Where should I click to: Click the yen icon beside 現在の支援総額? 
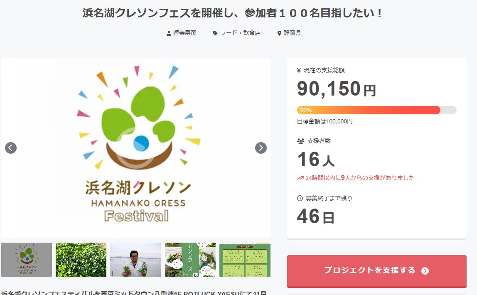tap(299, 71)
